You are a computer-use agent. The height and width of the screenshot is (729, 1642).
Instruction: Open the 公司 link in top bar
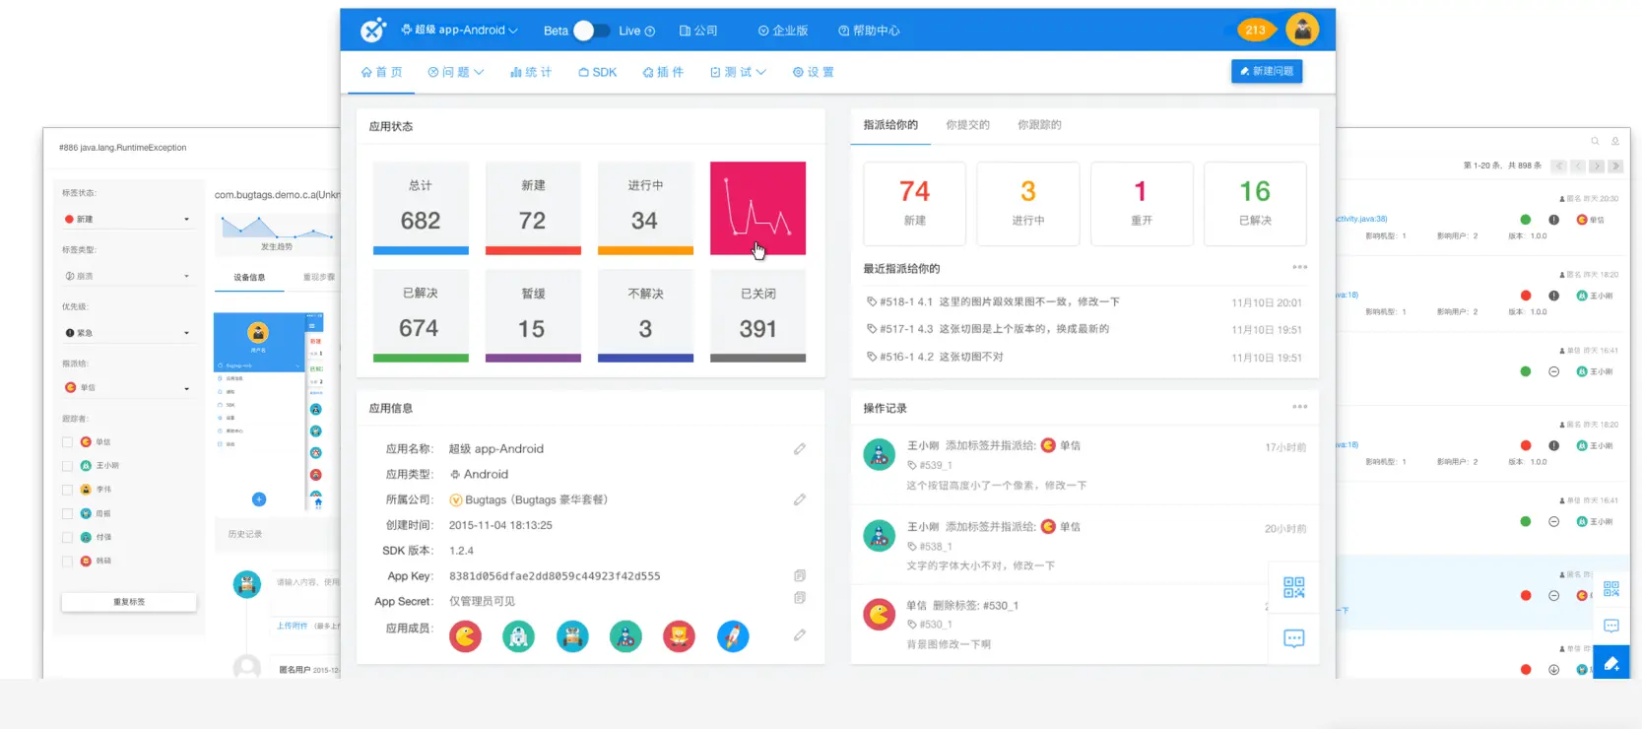tap(698, 32)
